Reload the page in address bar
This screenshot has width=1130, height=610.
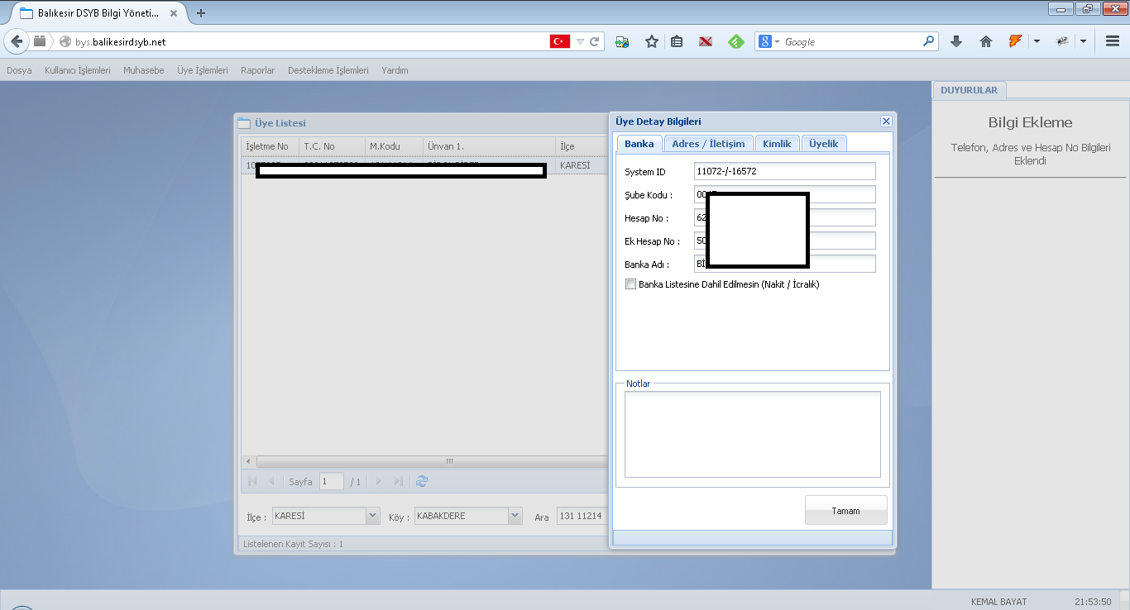pos(595,41)
